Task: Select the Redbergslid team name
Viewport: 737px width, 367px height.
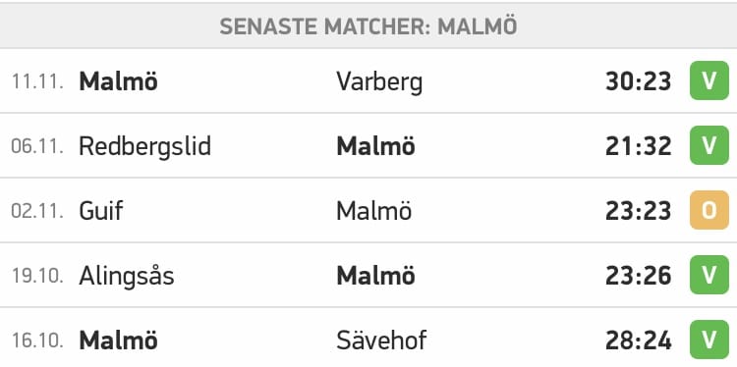Action: pos(144,147)
